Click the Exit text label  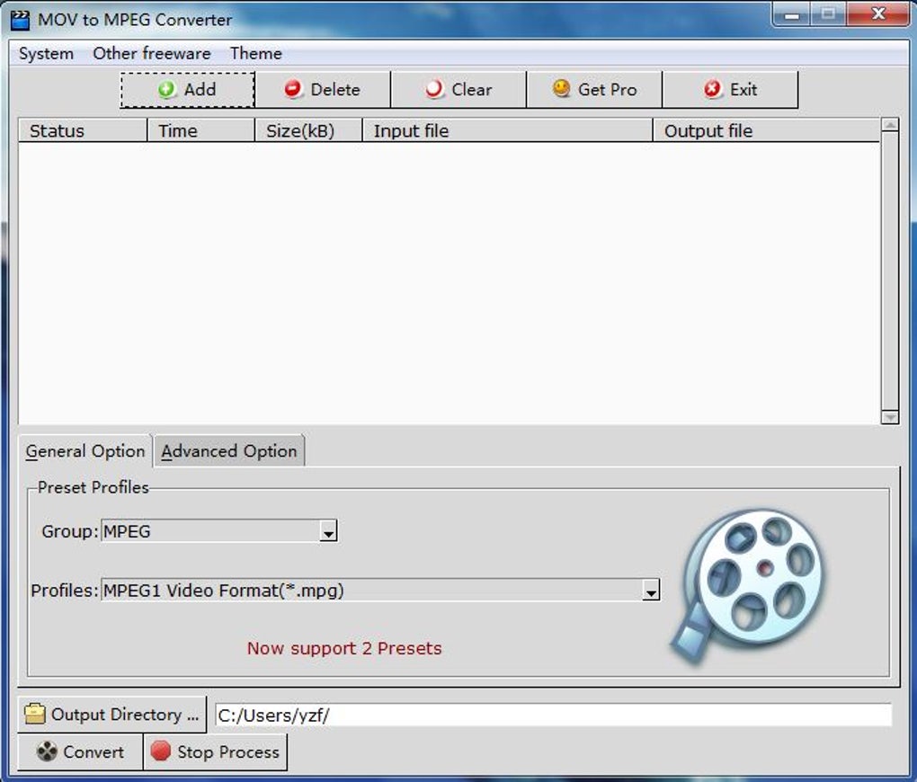[x=743, y=90]
